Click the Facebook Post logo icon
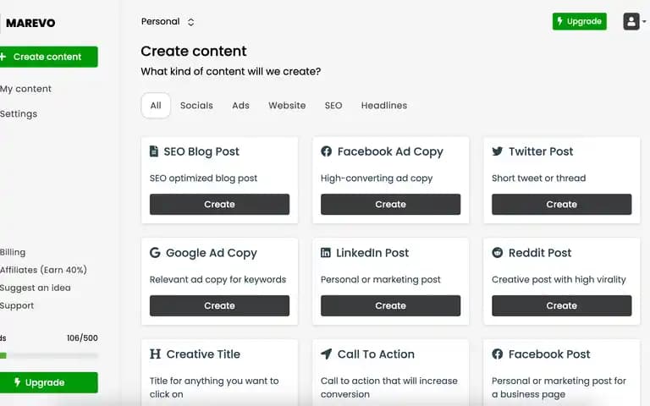 (x=498, y=354)
